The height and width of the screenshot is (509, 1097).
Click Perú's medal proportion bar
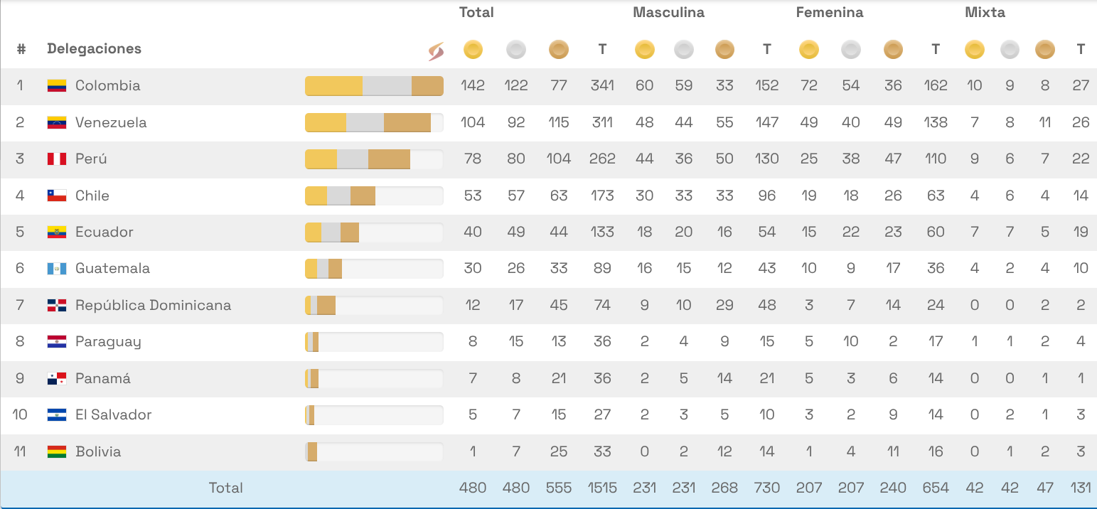374,159
